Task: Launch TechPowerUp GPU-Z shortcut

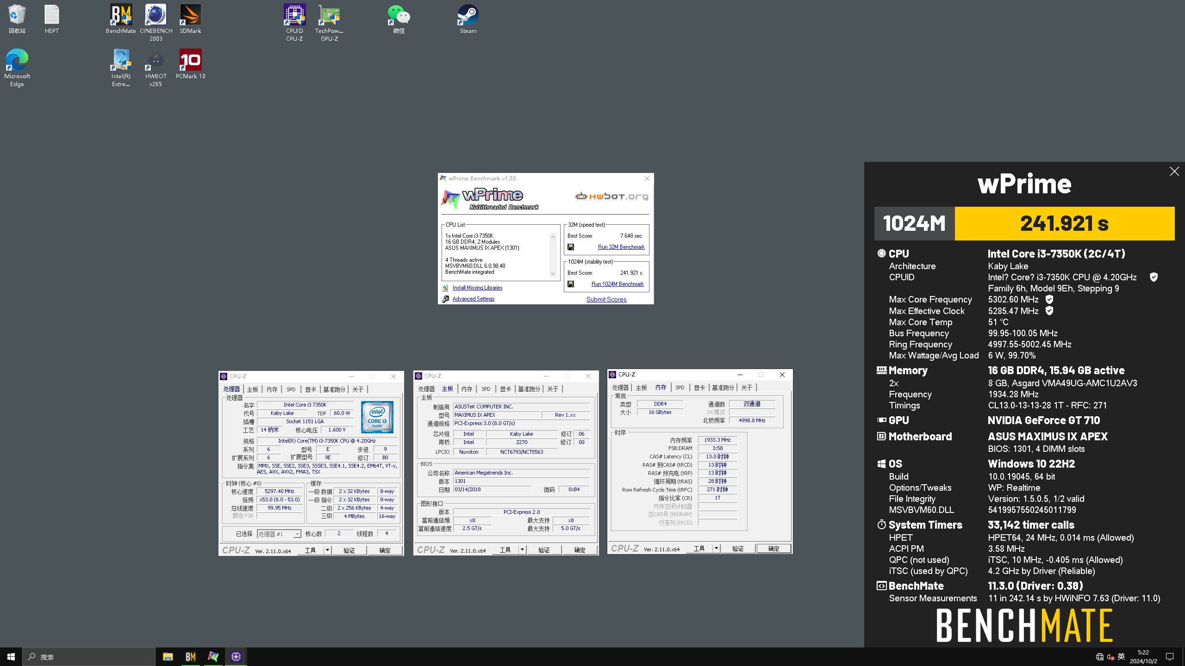Action: click(x=329, y=22)
